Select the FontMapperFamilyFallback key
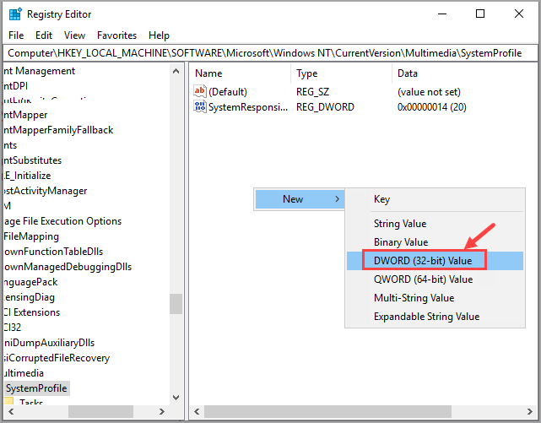This screenshot has height=423, width=541. point(58,130)
